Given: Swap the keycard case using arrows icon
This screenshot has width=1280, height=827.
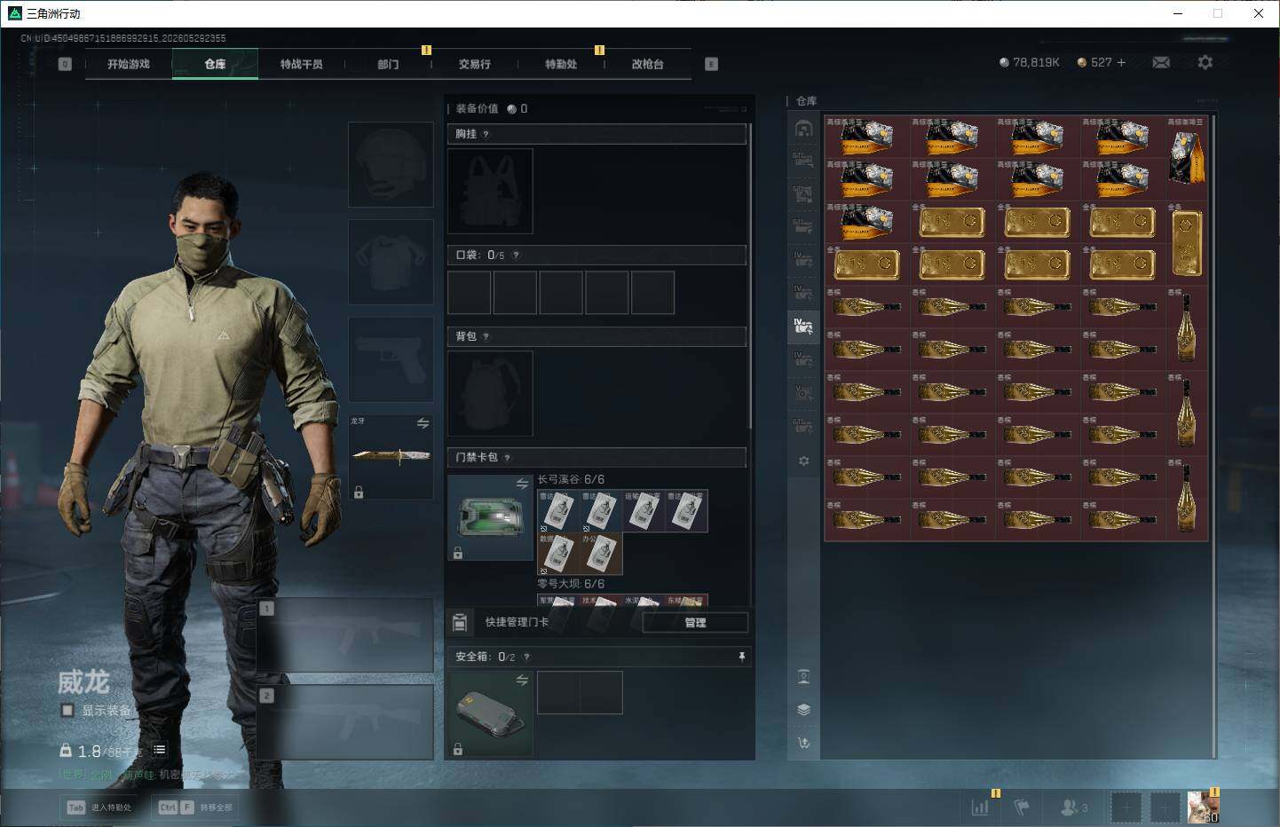Looking at the screenshot, I should [x=522, y=484].
